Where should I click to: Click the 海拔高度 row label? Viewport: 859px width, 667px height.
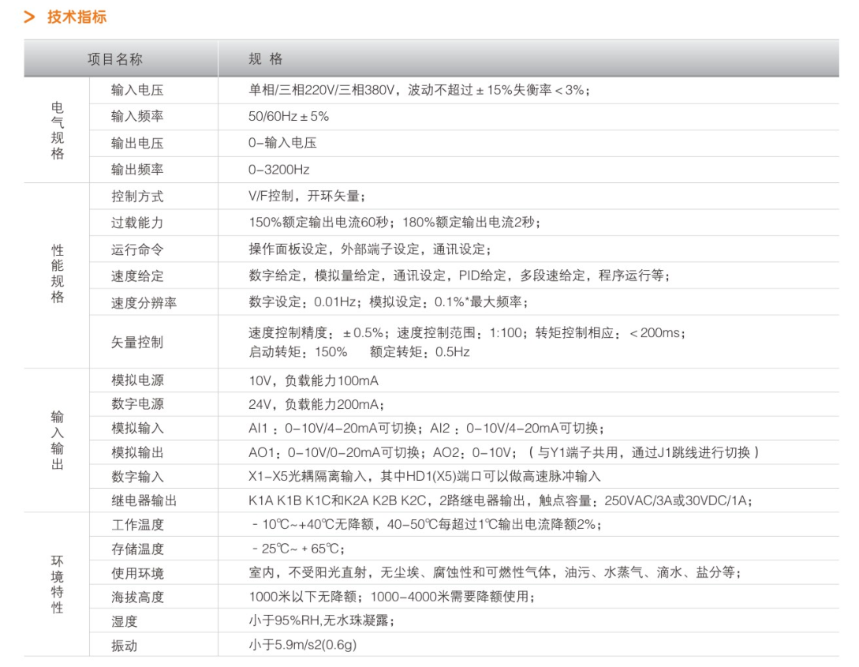(137, 598)
